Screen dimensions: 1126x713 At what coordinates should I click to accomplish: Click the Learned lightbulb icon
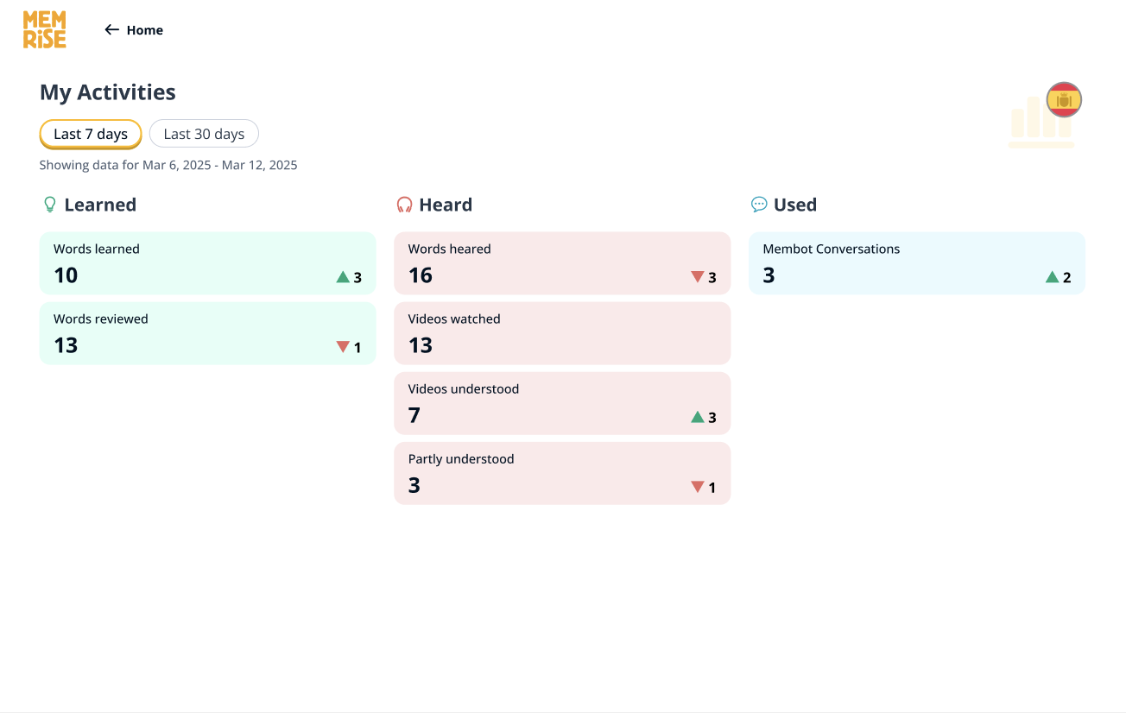pos(50,205)
